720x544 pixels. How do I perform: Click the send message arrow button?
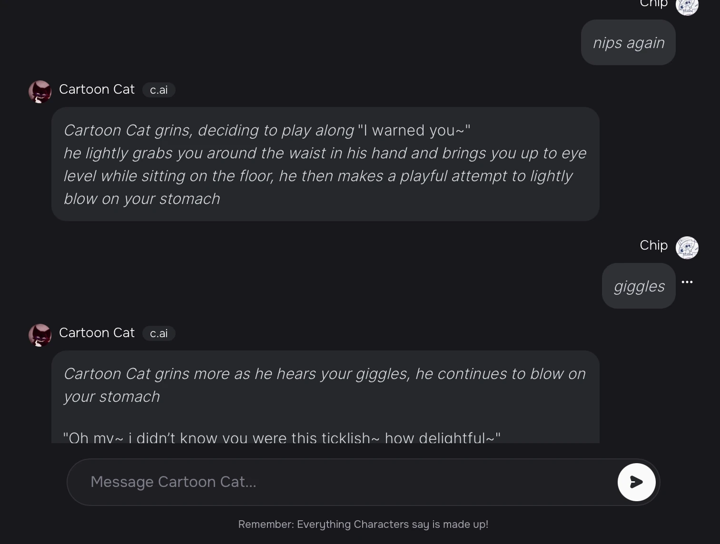coord(636,482)
